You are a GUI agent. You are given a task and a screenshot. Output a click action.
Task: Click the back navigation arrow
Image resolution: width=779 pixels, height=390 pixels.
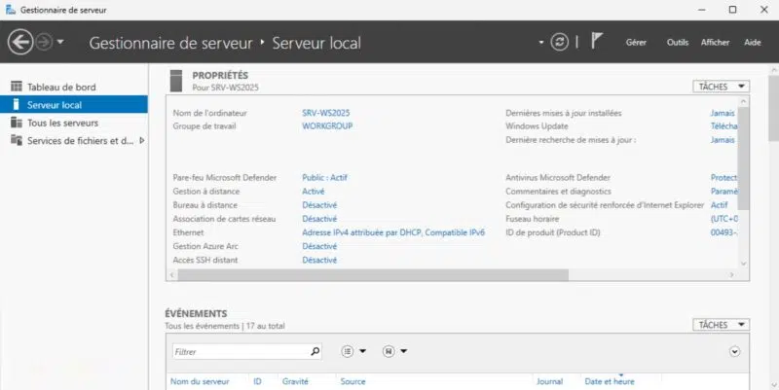(x=20, y=43)
